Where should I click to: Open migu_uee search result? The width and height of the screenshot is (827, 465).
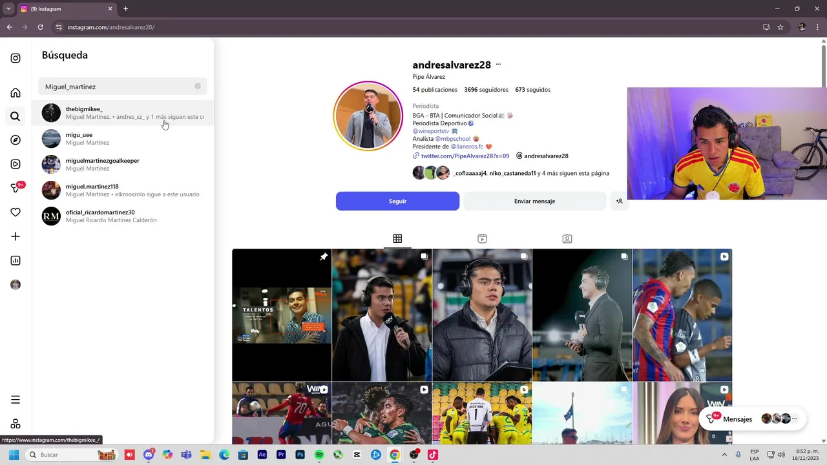tap(123, 138)
